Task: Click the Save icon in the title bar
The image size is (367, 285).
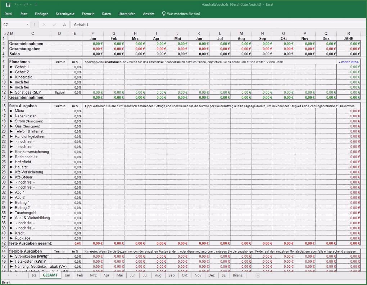Action: tap(8, 5)
